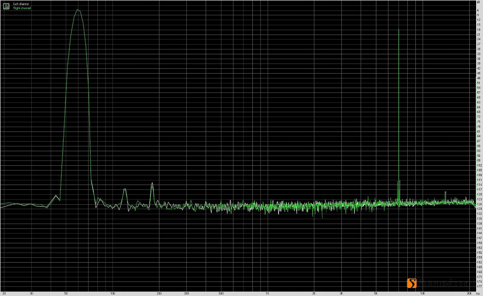The image size is (483, 296).
Task: Toggle visibility of the Left channel trace
Action: tap(21, 4)
